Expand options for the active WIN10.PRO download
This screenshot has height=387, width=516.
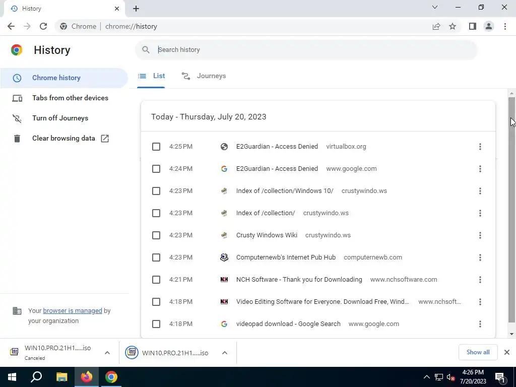(225, 353)
